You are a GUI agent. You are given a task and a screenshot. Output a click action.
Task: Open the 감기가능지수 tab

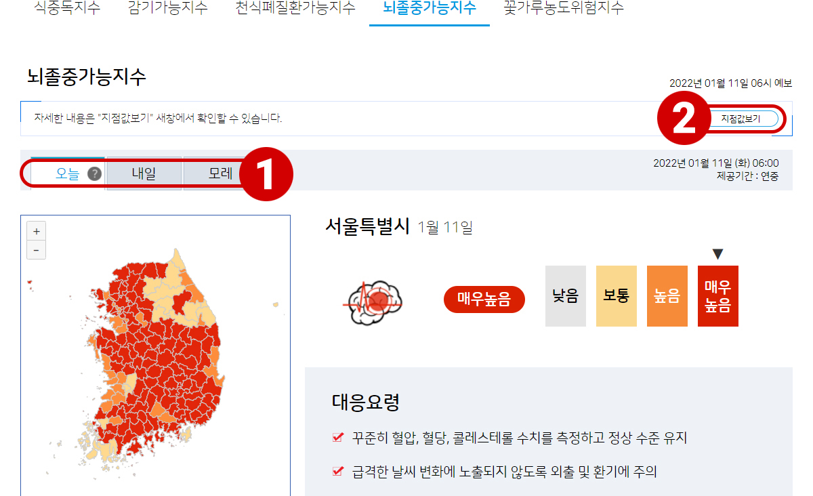(167, 8)
